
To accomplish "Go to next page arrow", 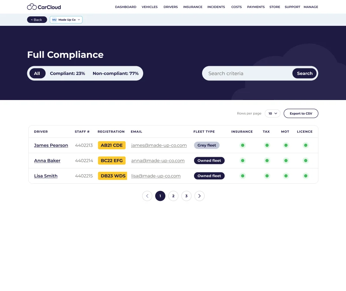I will [x=199, y=196].
